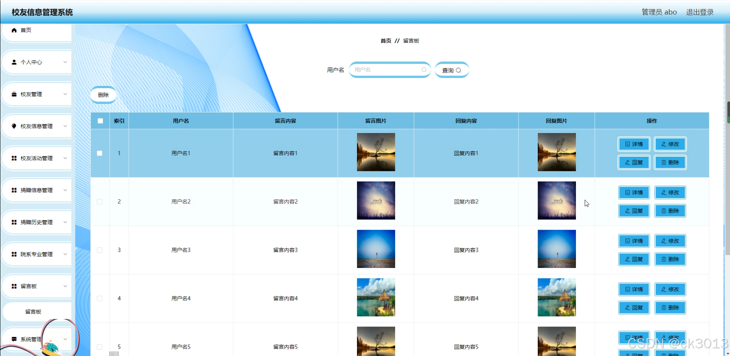Check the checkbox for row 4
The image size is (730, 356).
tap(100, 299)
